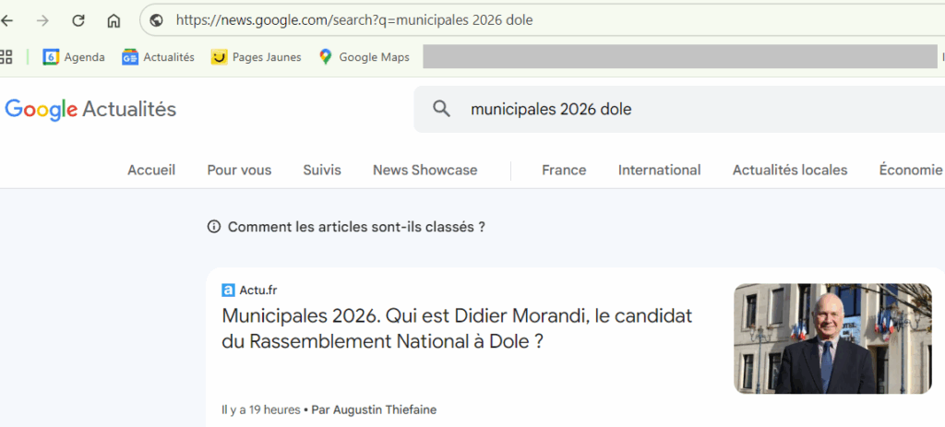Click the site info globe icon

click(x=157, y=20)
